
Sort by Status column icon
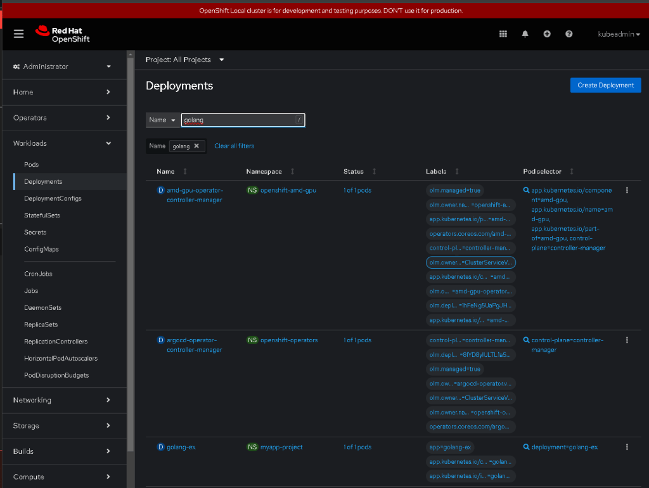tap(374, 171)
